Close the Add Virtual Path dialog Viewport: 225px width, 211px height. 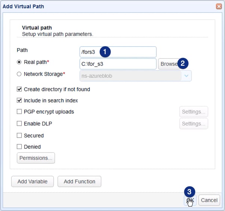219,6
